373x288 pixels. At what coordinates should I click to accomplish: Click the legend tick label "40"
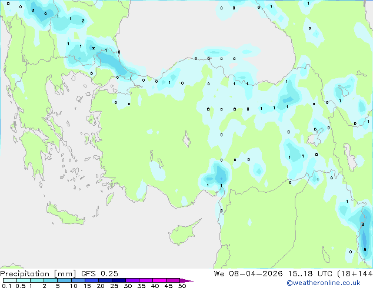coord(155,286)
